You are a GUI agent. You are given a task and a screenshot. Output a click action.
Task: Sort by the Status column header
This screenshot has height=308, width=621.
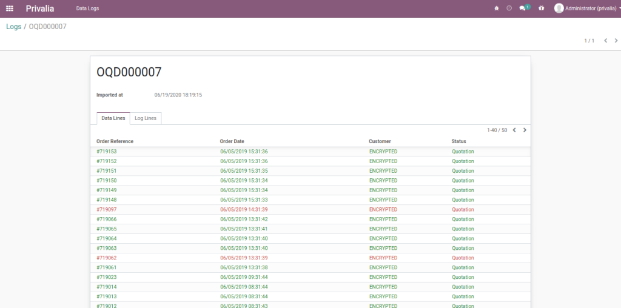(x=458, y=141)
